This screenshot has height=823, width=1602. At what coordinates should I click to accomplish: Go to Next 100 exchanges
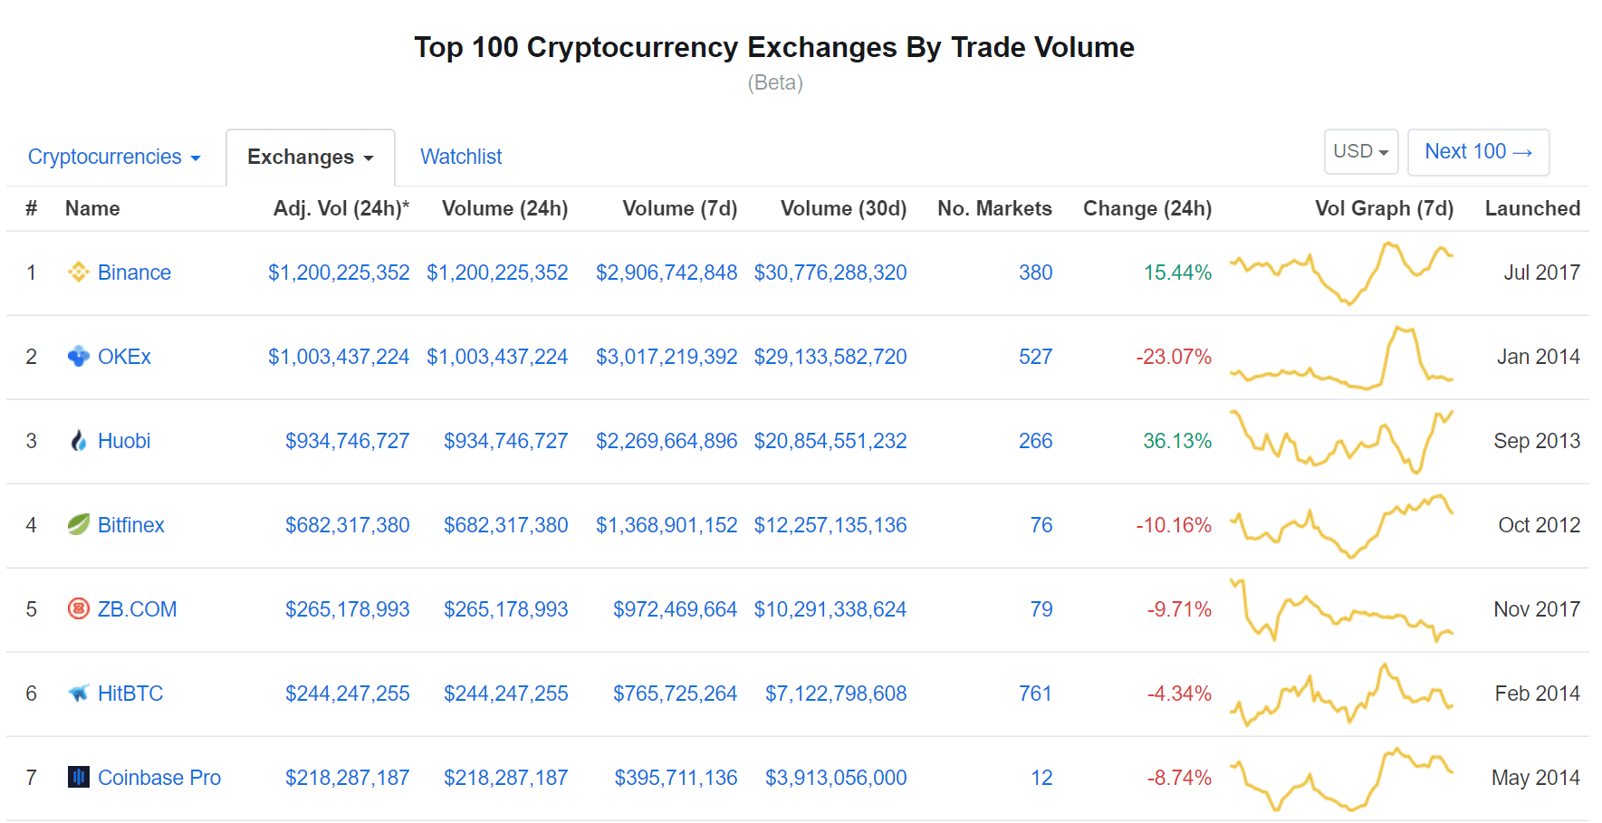coord(1478,151)
